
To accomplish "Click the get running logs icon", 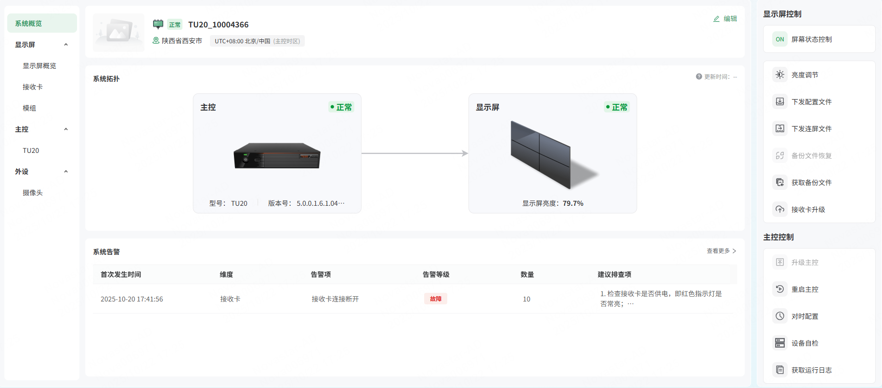I will [x=779, y=370].
